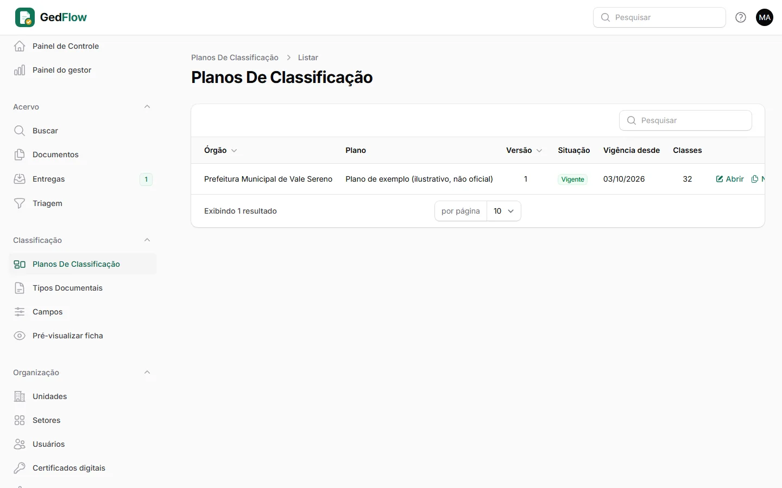Collapse the Organização sidebar group
Image resolution: width=782 pixels, height=488 pixels.
(147, 373)
